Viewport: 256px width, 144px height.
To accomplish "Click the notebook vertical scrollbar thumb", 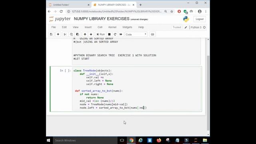I will point(208,93).
